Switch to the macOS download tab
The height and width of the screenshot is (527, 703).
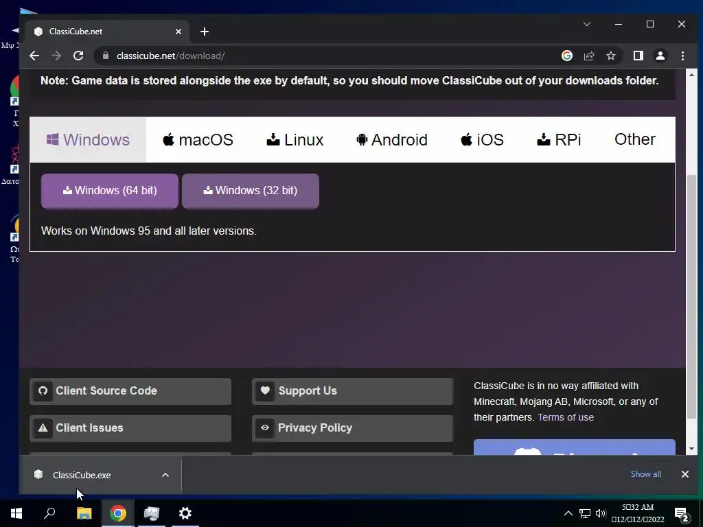tap(198, 139)
